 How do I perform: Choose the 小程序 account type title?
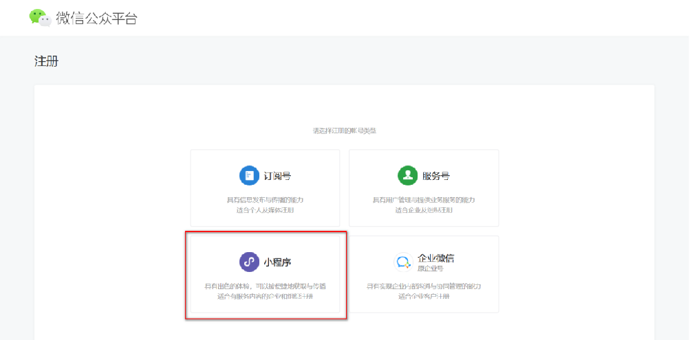pyautogui.click(x=277, y=262)
